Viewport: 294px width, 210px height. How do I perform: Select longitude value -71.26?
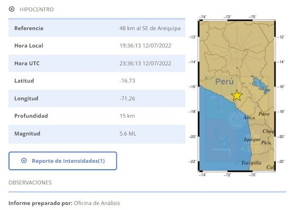[x=127, y=99]
